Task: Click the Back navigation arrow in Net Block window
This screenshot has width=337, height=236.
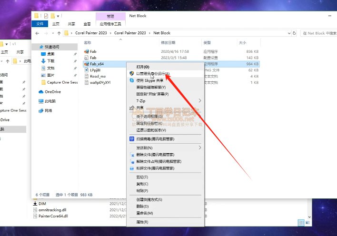Action: [37, 33]
